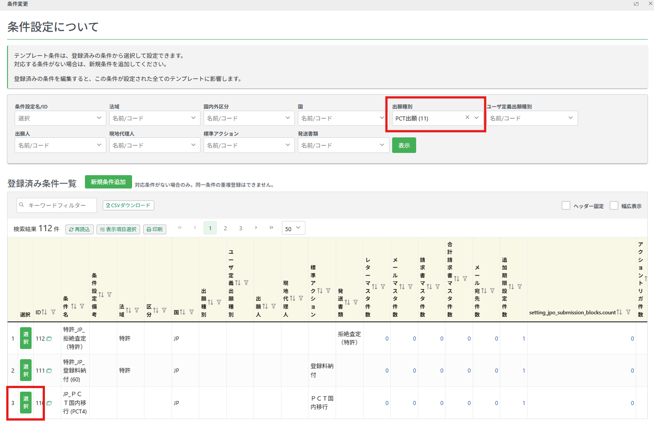Go to page 2 of results
Viewport: 654px width, 421px height.
tap(225, 228)
